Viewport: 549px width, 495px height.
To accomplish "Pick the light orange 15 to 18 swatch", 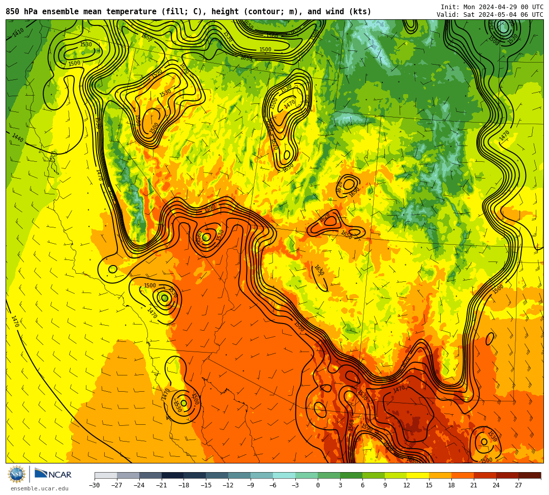I will [x=440, y=475].
